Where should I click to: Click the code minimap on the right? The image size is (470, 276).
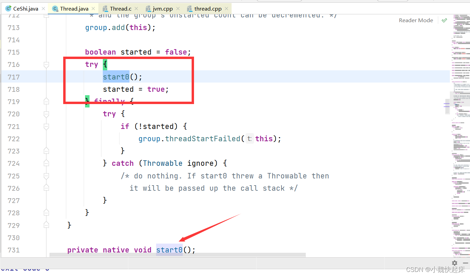pos(460,136)
